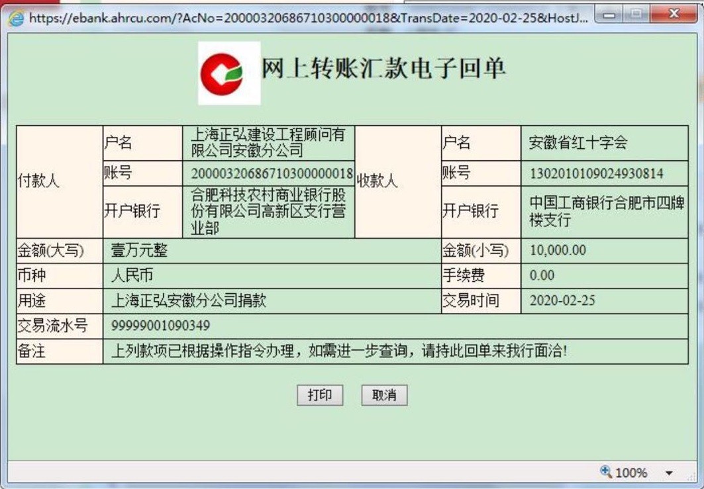Image resolution: width=704 pixels, height=489 pixels.
Task: Select the title 网上转账汇款电子回单
Action: pyautogui.click(x=384, y=69)
